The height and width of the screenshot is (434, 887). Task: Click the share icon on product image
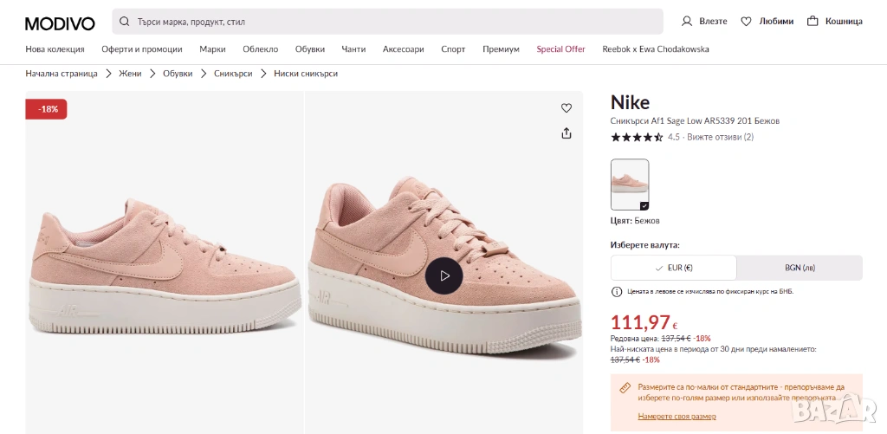coord(567,133)
